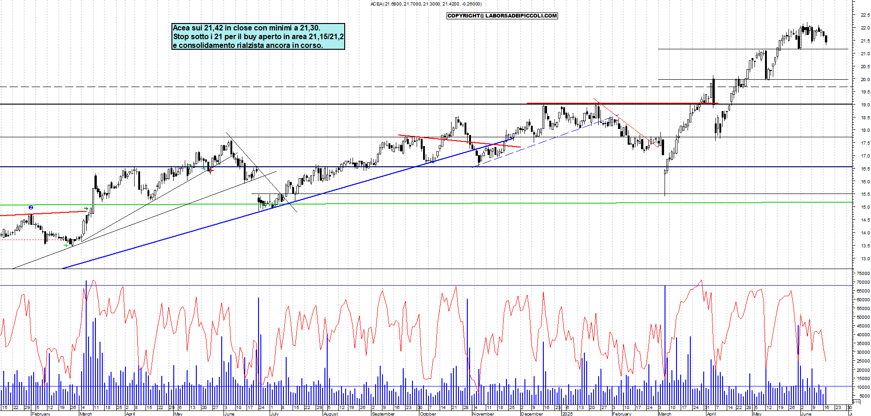Click the September month label on time axis
This screenshot has width=871, height=416.
pos(383,414)
